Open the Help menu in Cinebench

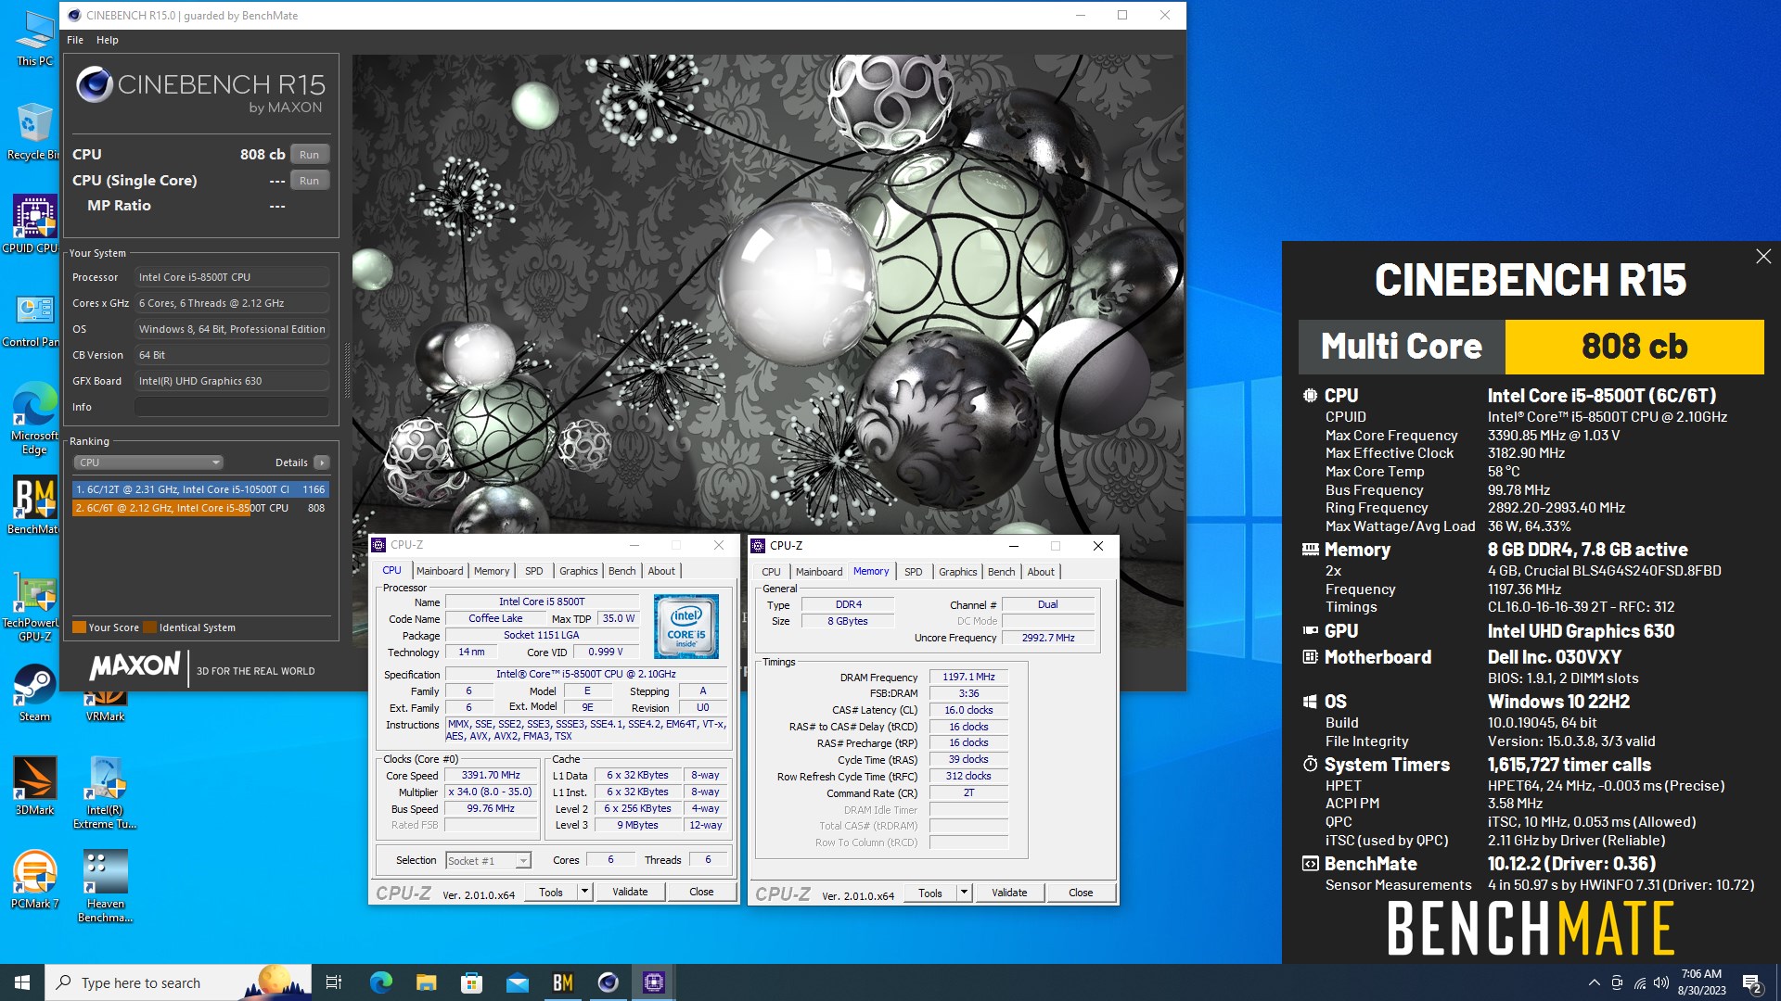(108, 40)
